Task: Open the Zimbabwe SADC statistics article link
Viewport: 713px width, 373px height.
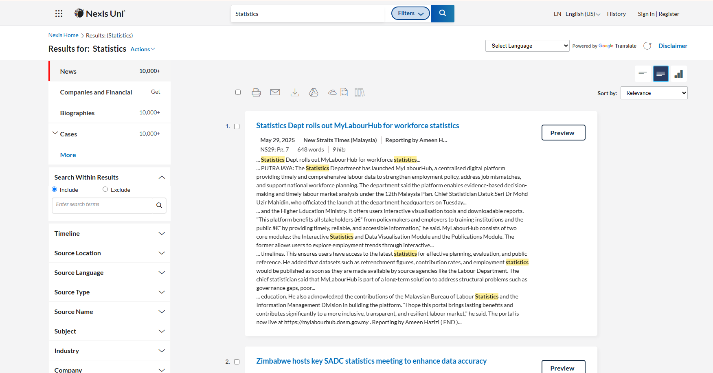Action: tap(371, 361)
